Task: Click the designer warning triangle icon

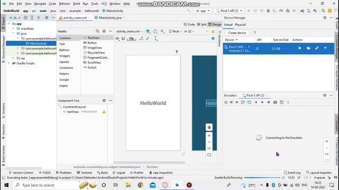Action: (213, 32)
